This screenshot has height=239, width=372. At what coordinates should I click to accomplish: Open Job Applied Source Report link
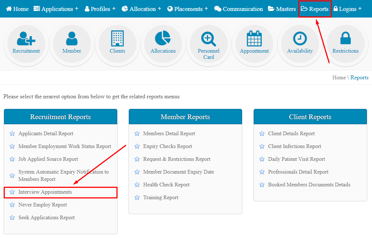click(x=48, y=159)
